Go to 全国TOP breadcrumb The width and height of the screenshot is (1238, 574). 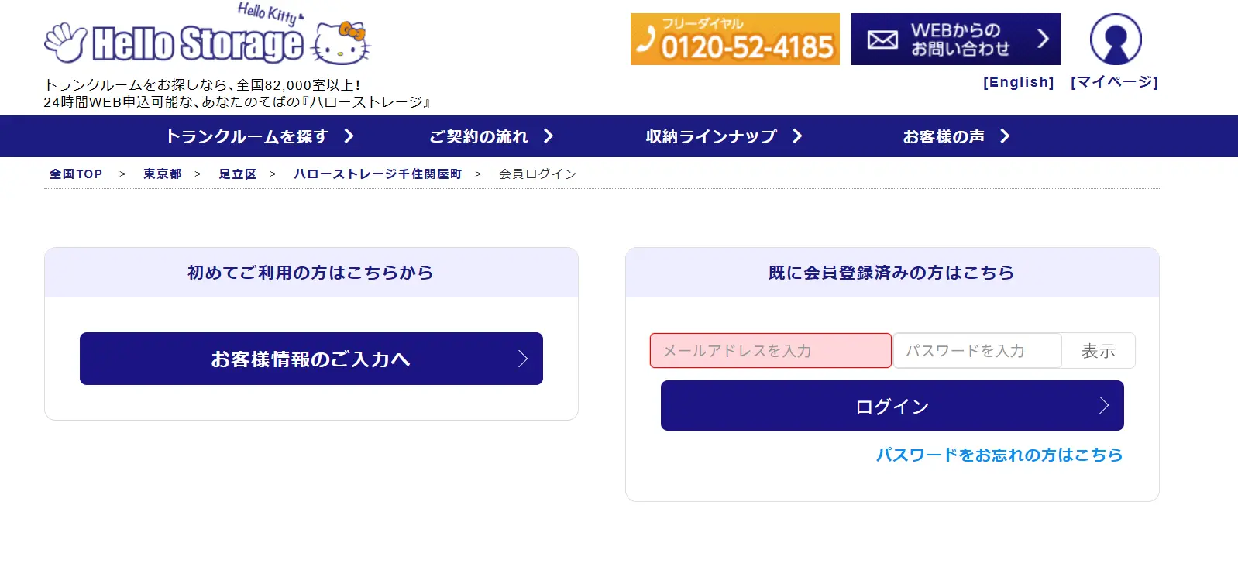[76, 174]
